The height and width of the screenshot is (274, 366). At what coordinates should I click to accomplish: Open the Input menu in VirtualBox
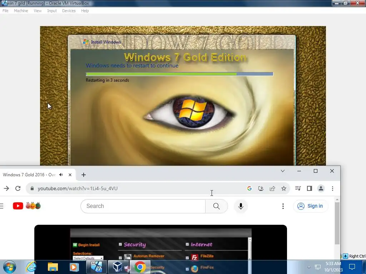pyautogui.click(x=52, y=11)
